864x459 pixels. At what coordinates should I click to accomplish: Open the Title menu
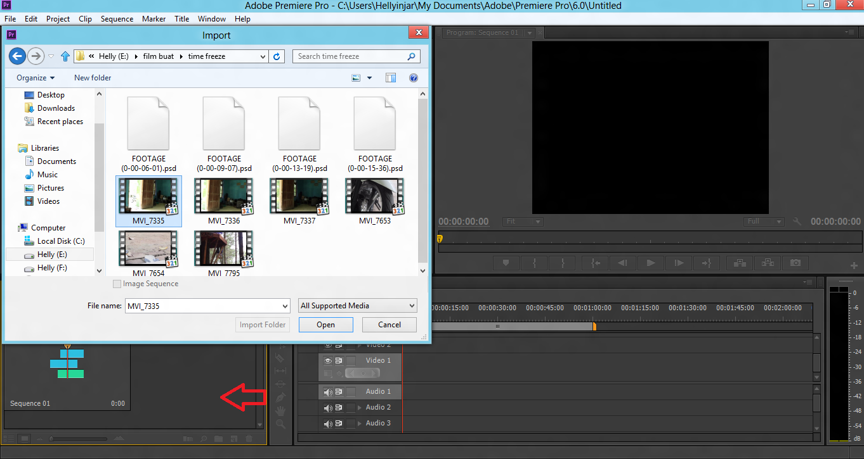182,19
